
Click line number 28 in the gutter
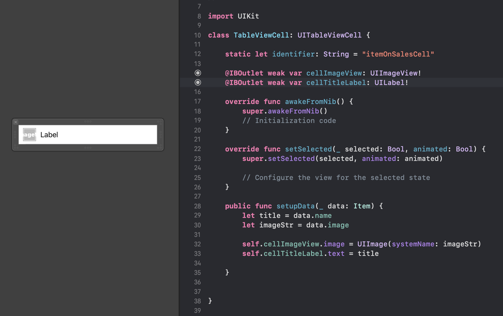click(197, 206)
